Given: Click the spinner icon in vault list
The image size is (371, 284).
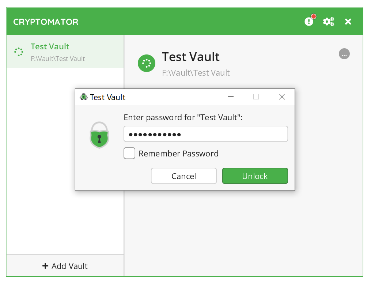Looking at the screenshot, I should coord(19,52).
